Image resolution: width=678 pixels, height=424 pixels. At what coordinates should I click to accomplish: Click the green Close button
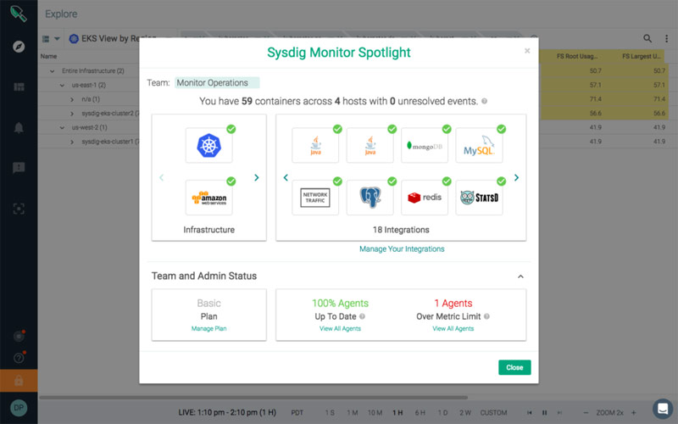514,367
